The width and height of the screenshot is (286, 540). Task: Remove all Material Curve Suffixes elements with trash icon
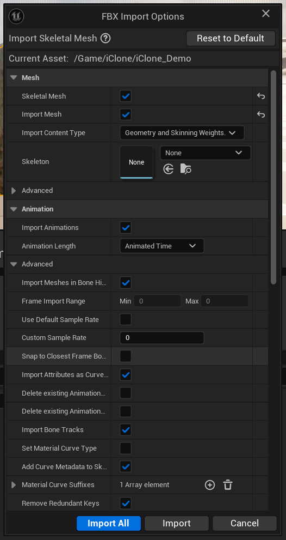pos(228,485)
